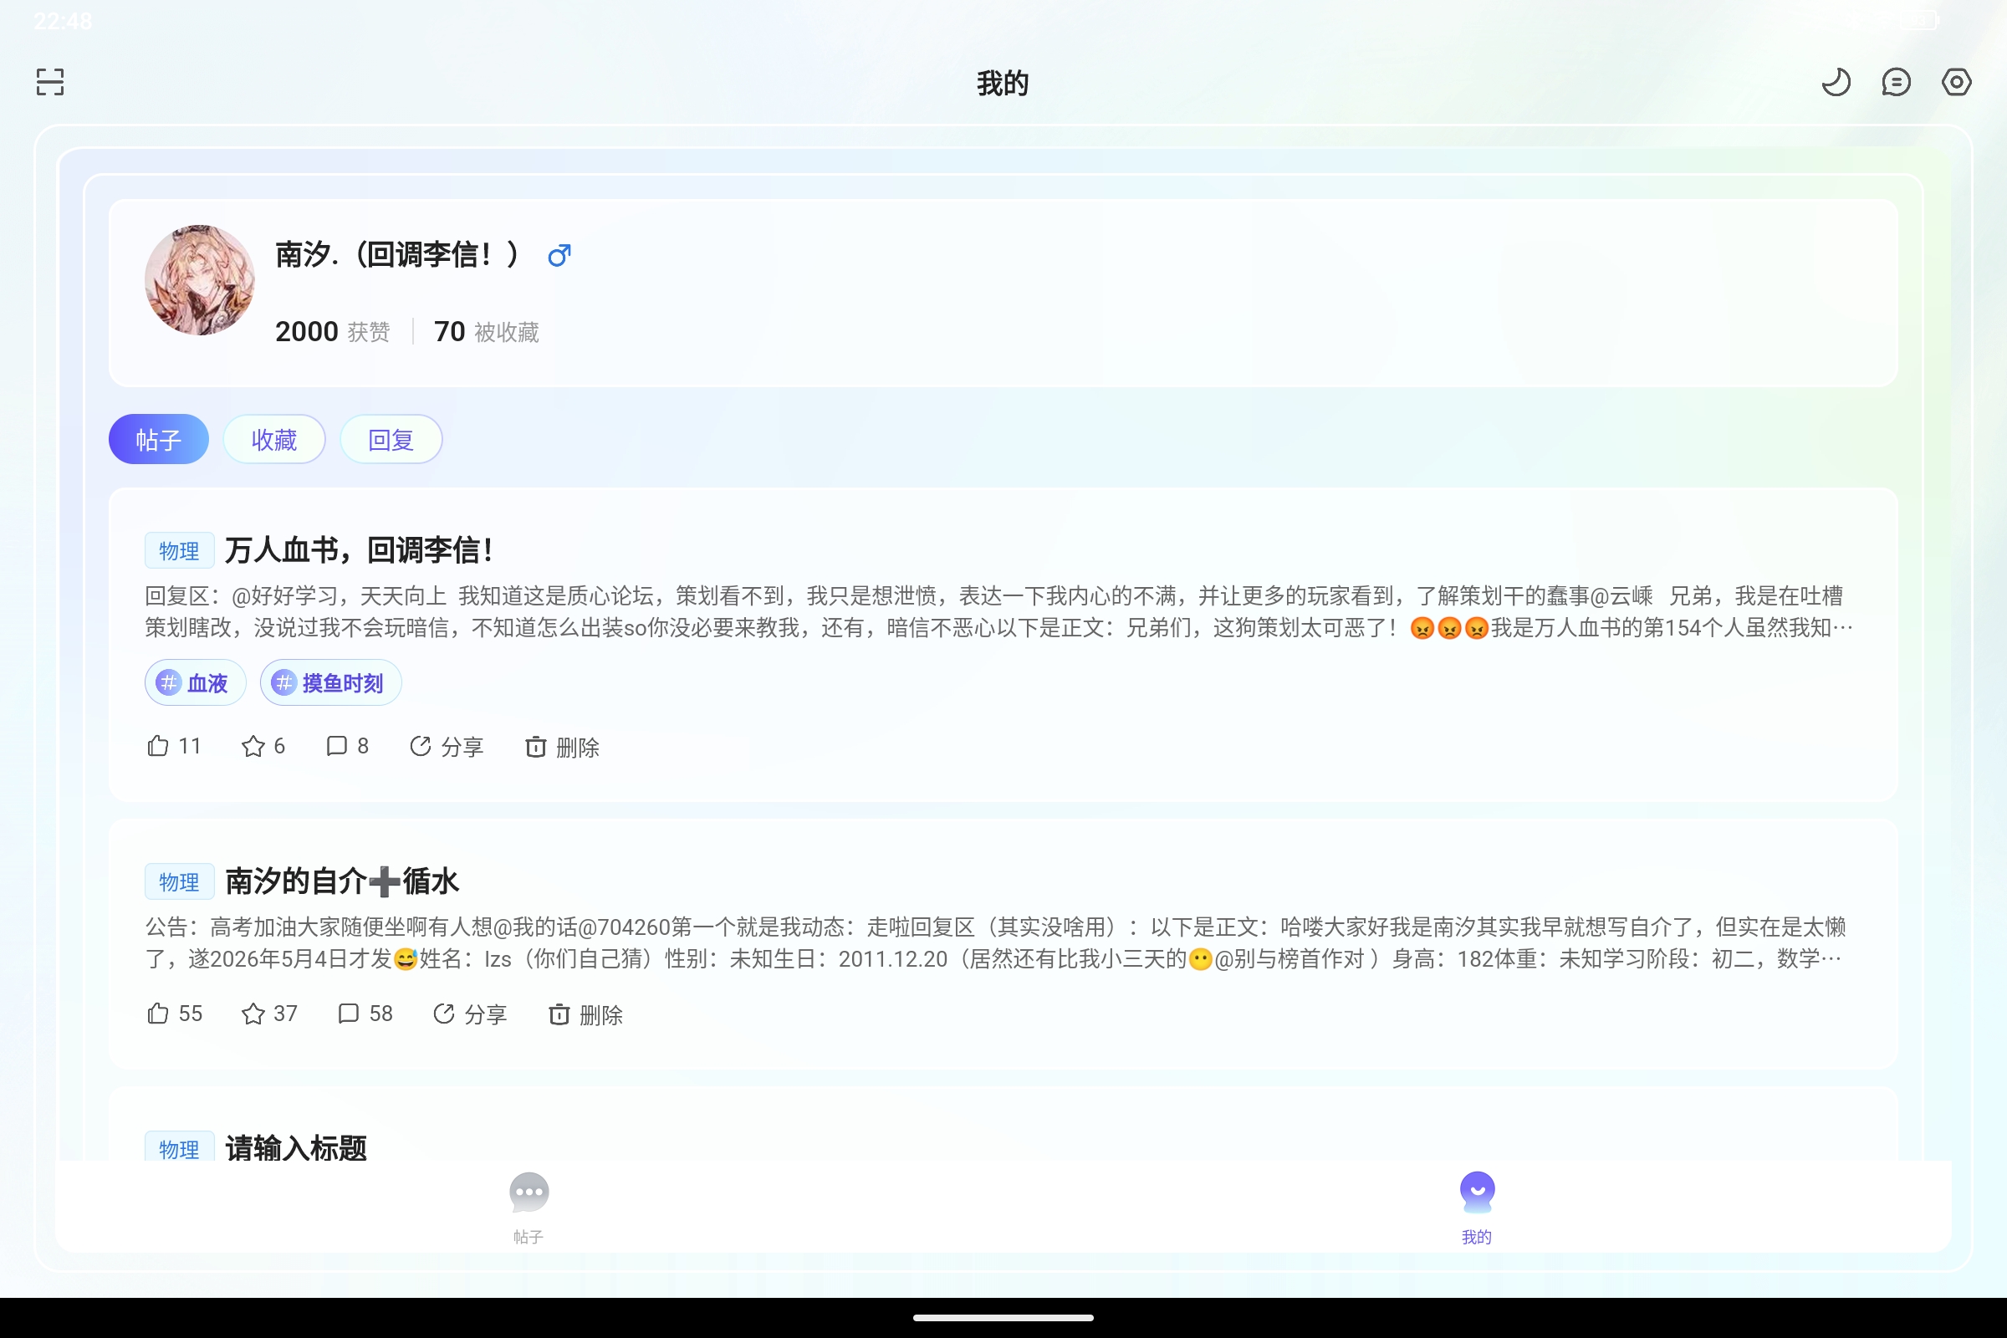This screenshot has height=1338, width=2007.
Task: Open the user profile avatar
Action: 200,280
